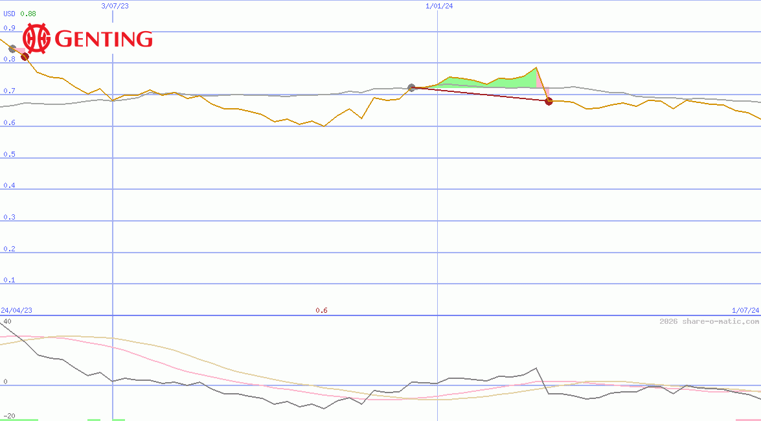Click the 40 oscillator scale label

click(x=7, y=321)
